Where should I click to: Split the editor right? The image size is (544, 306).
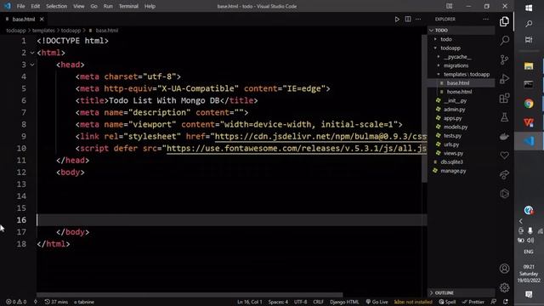tap(408, 19)
